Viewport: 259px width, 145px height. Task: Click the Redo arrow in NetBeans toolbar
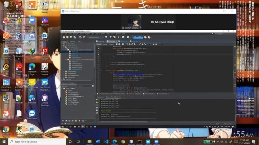click(x=84, y=37)
